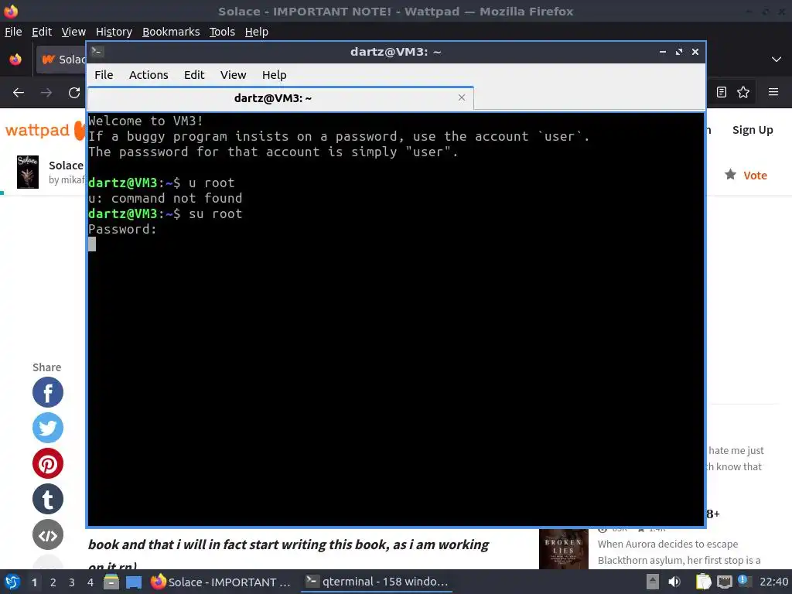Screen dimensions: 792x594
Task: Share the story on Tumblr
Action: 48,499
